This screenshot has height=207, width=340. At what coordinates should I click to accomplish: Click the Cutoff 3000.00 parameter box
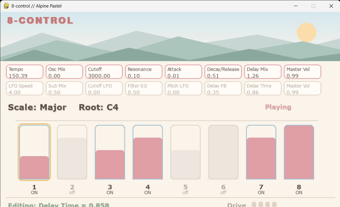tap(104, 72)
